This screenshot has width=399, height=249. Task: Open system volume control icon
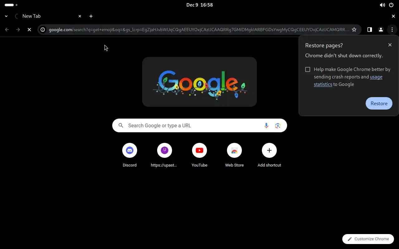click(x=382, y=5)
